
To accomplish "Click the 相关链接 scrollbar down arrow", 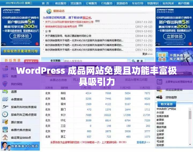I will click(190, 145).
